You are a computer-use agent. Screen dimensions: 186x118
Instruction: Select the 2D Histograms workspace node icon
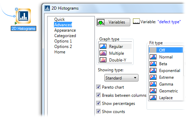(x=23, y=16)
